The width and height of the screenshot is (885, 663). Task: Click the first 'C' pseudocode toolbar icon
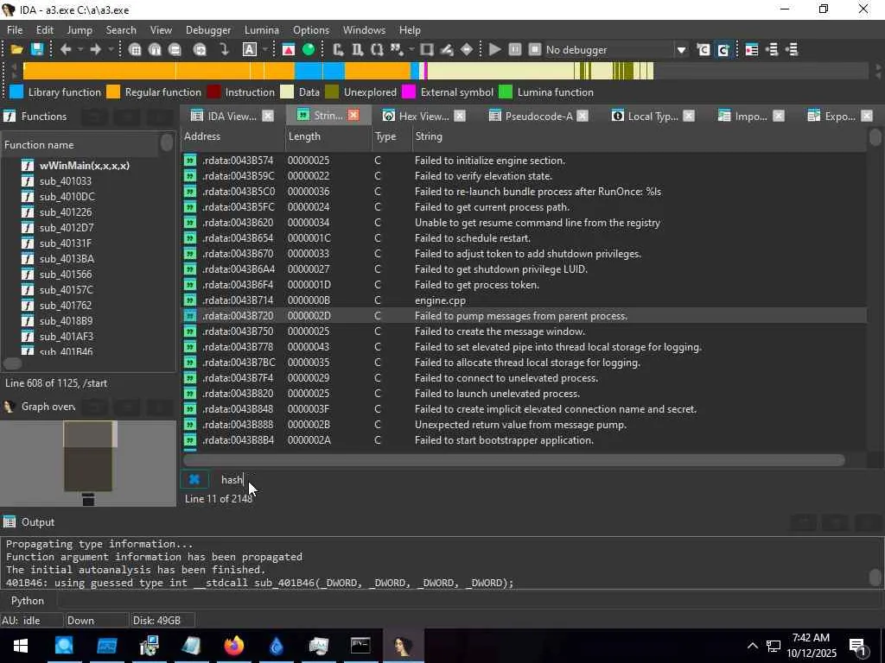pyautogui.click(x=704, y=49)
